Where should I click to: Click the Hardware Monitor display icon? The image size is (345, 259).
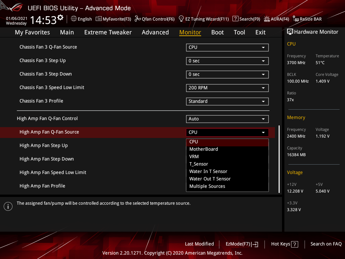pyautogui.click(x=290, y=32)
